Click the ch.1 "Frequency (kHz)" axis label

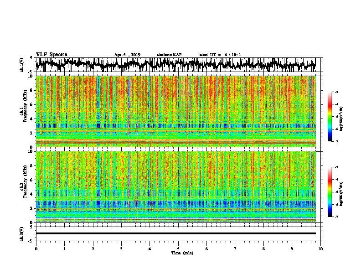[25, 106]
